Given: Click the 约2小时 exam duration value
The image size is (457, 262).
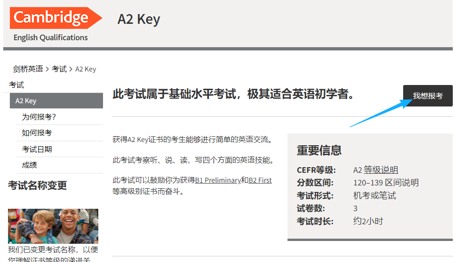Looking at the screenshot, I should (x=368, y=221).
